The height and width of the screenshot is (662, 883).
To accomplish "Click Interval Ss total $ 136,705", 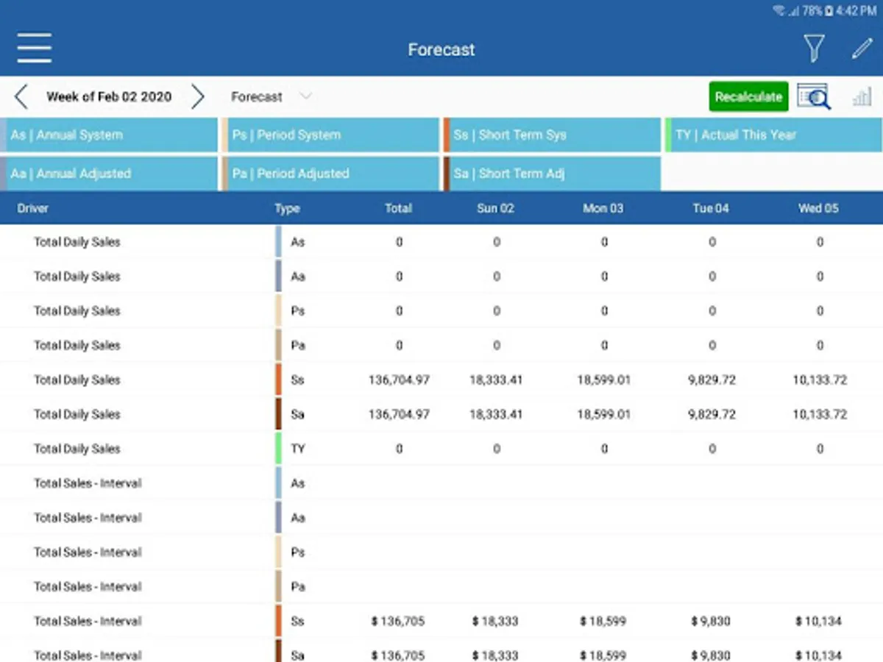I will 398,622.
